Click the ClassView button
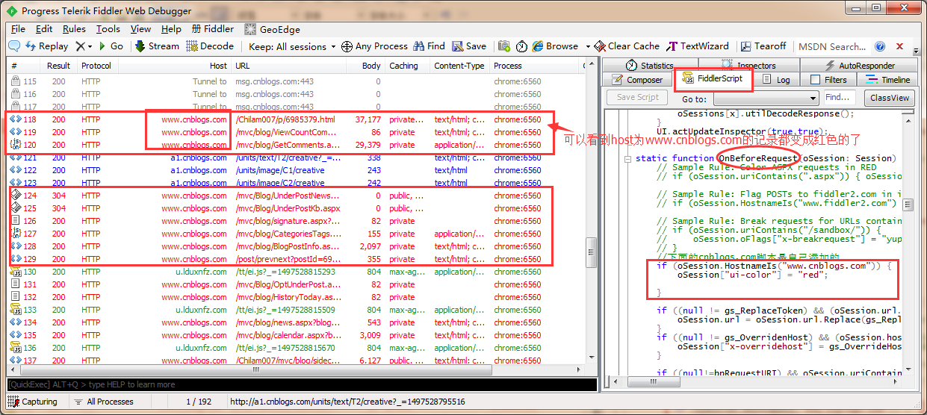Image resolution: width=927 pixels, height=415 pixels. point(890,98)
